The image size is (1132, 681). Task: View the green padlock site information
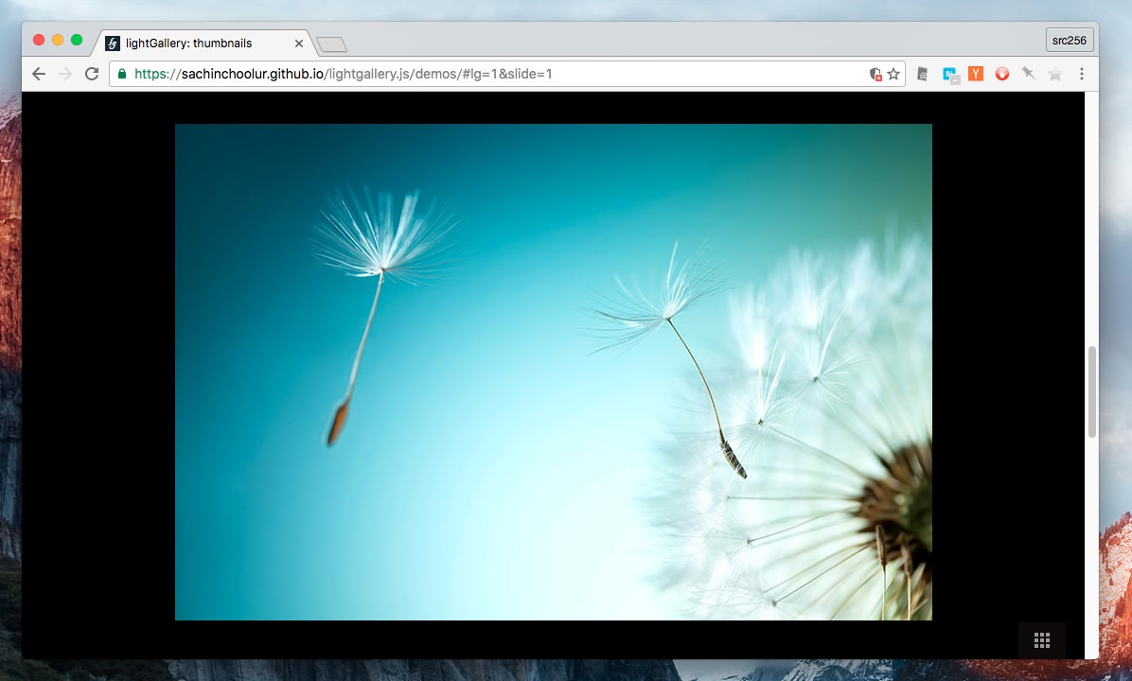pos(122,74)
